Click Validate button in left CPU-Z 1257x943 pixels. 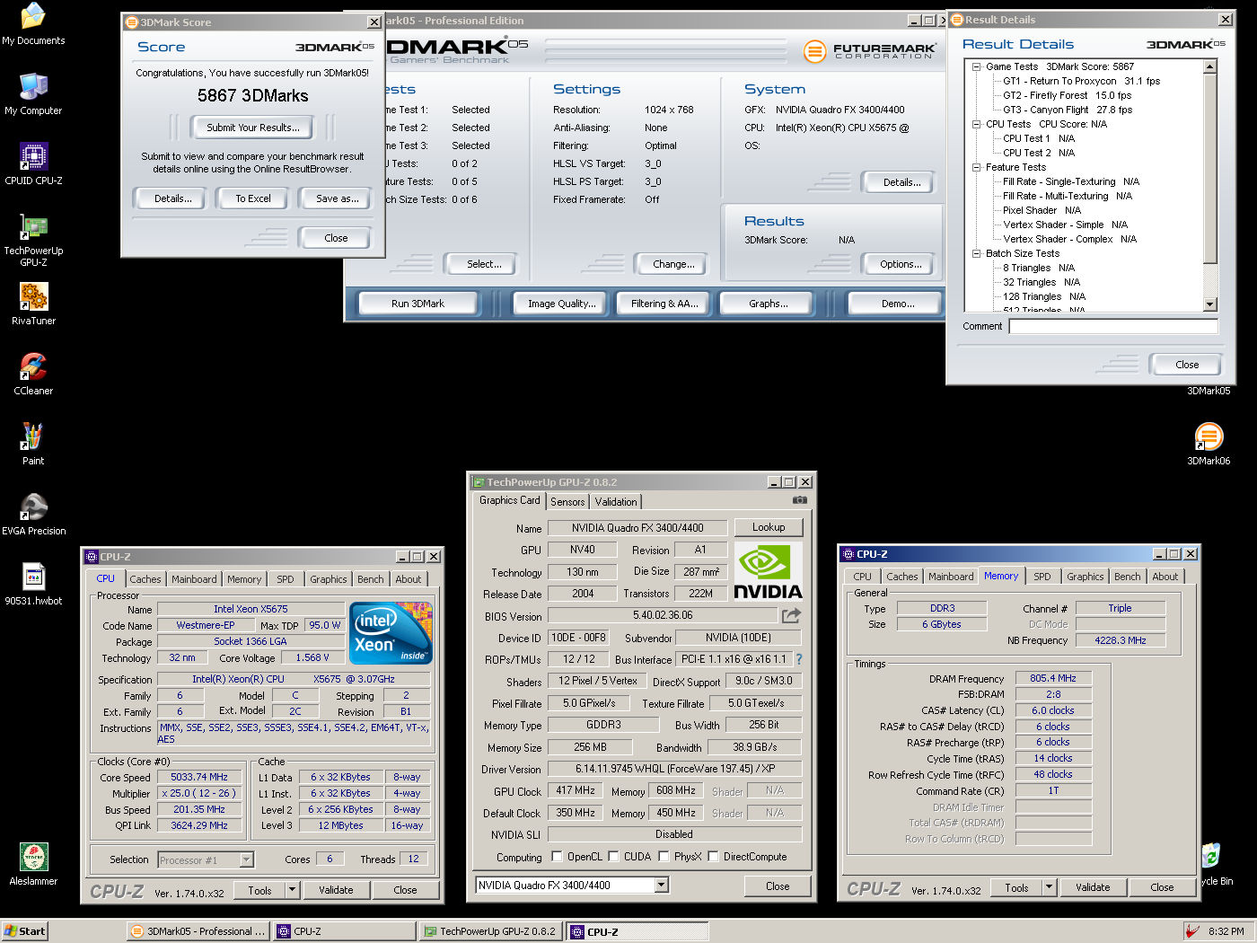click(336, 890)
